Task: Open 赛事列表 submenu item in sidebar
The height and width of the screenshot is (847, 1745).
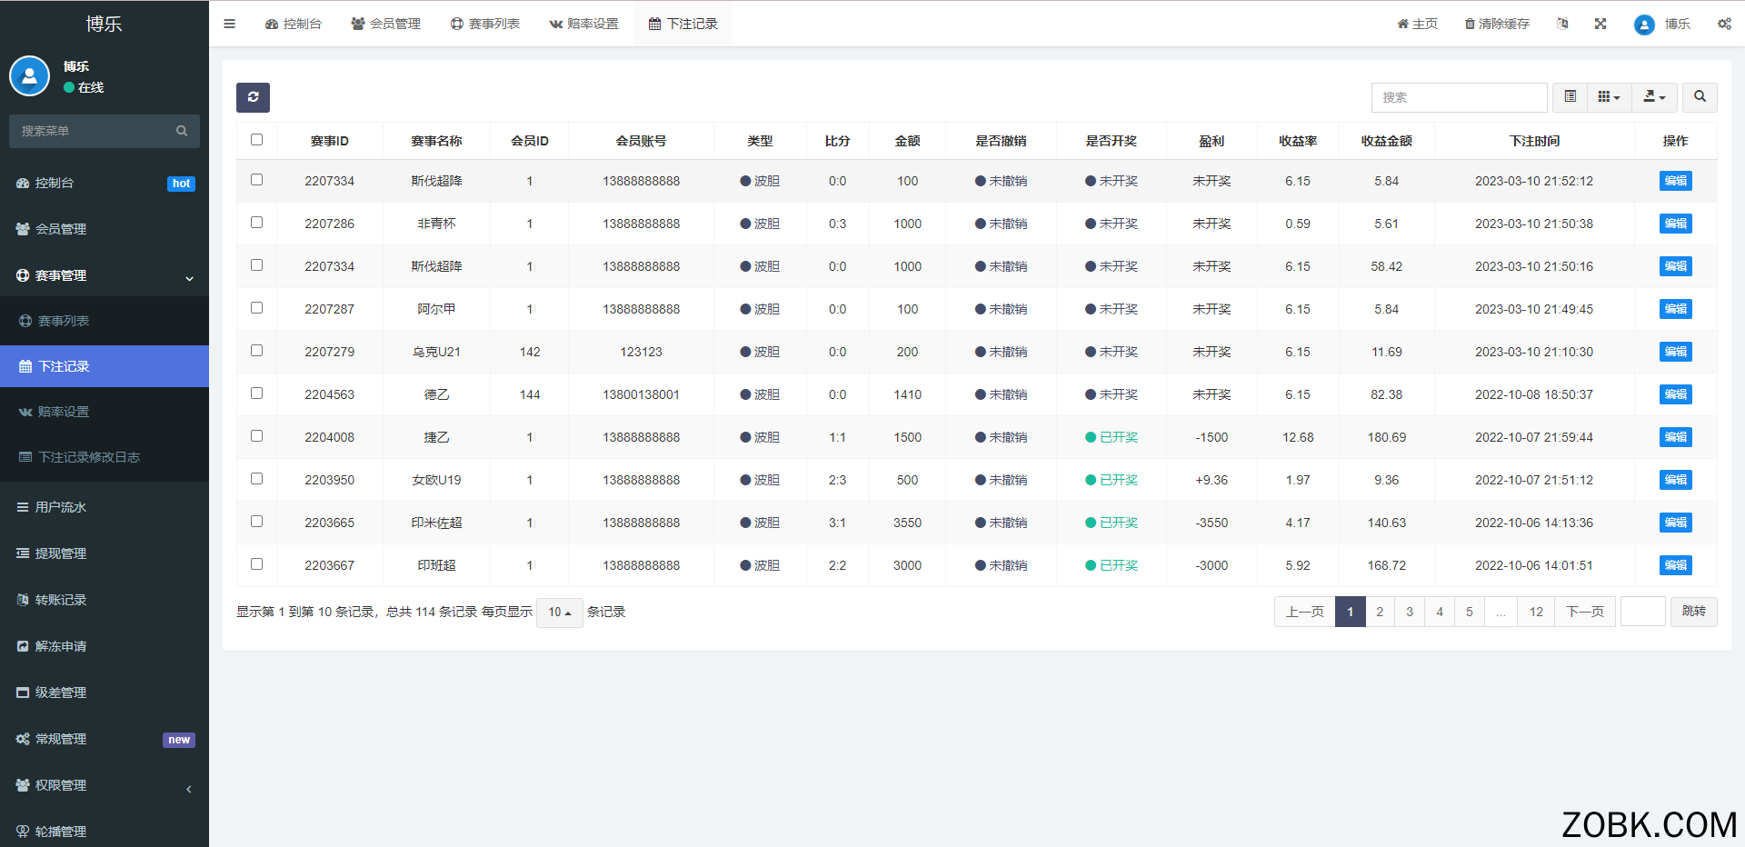Action: tap(105, 321)
